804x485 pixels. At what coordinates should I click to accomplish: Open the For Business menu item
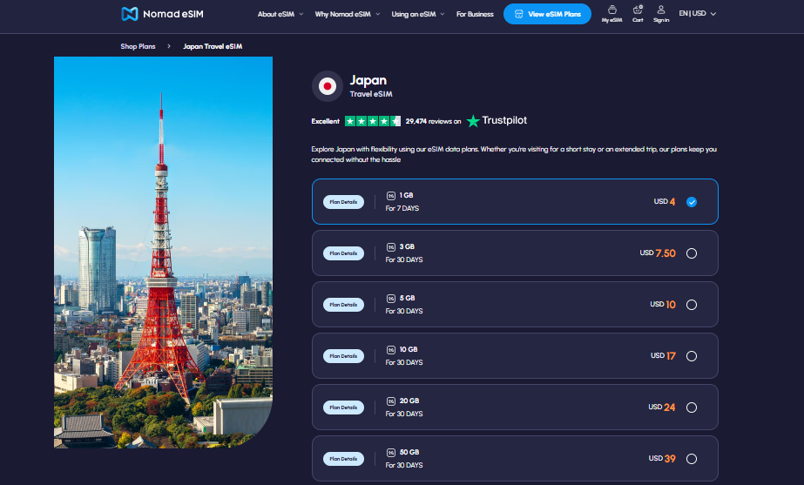(x=475, y=14)
